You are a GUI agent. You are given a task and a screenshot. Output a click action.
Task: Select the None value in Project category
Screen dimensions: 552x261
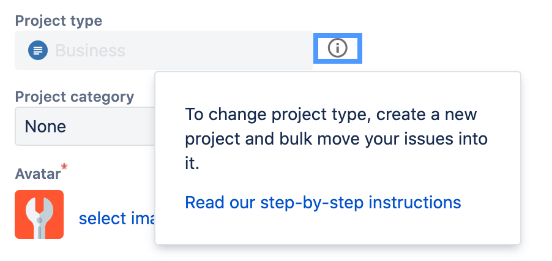click(x=45, y=126)
